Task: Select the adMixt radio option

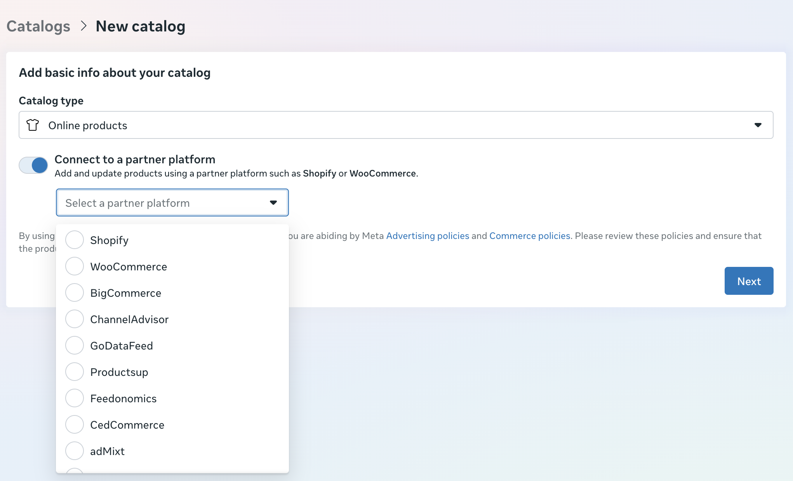Action: [74, 451]
